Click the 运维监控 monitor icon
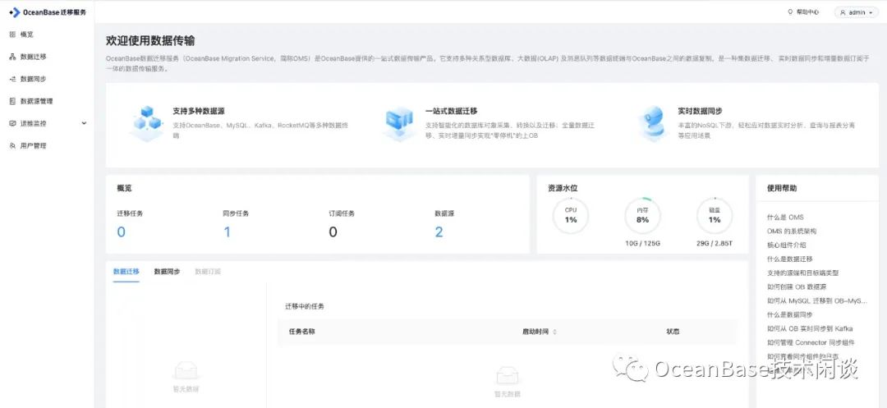The image size is (887, 408). point(12,123)
